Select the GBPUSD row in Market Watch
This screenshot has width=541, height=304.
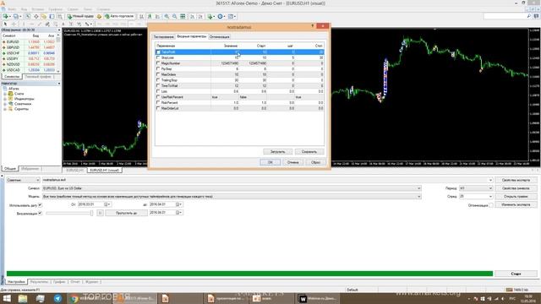click(x=29, y=47)
